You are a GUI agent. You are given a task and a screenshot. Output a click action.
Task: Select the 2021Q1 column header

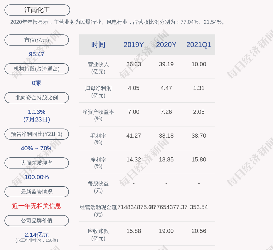pos(199,45)
